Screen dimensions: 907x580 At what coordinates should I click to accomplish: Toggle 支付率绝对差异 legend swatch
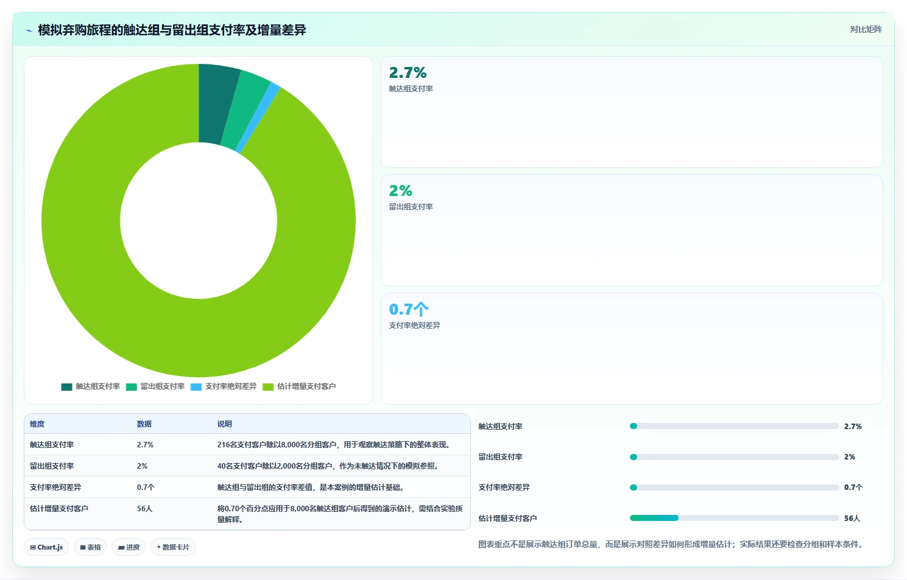[196, 386]
